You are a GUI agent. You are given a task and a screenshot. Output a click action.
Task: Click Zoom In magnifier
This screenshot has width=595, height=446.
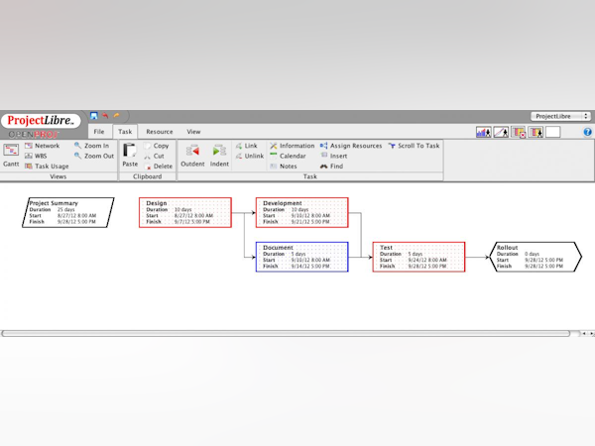92,146
